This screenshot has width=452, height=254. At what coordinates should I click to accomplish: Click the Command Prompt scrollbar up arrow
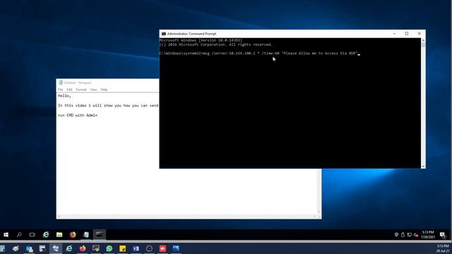(423, 40)
